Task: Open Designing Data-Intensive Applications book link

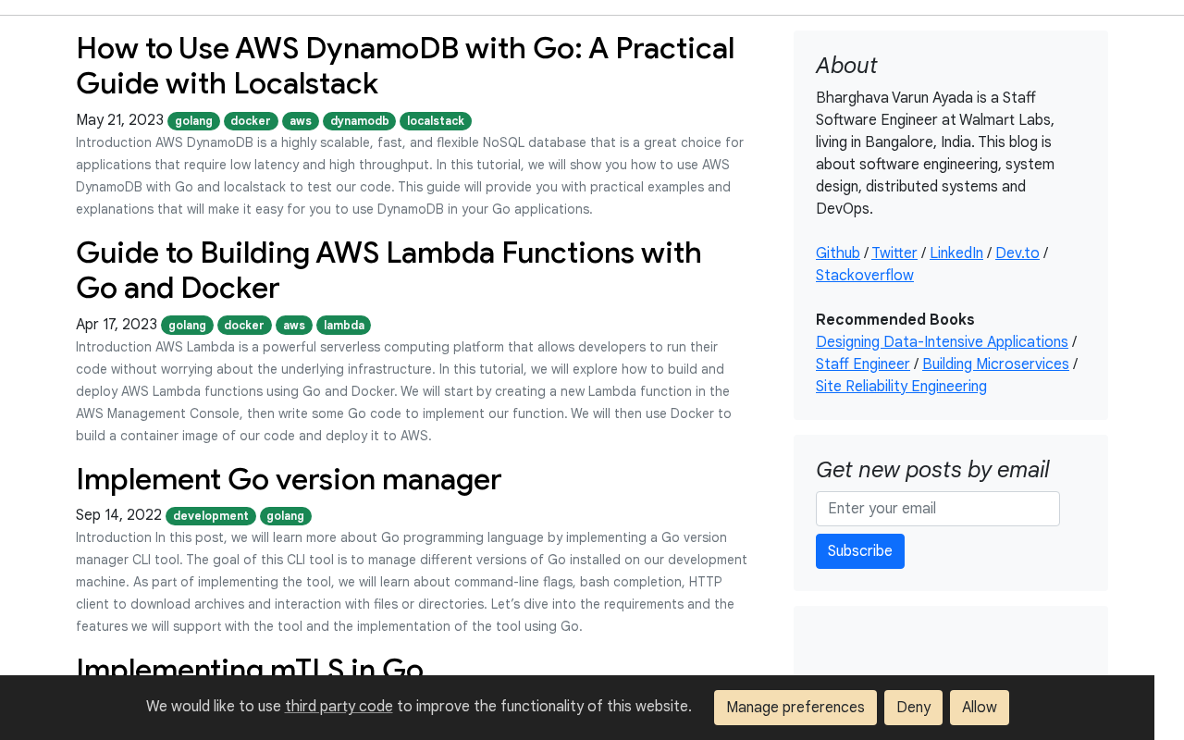Action: coord(942,342)
